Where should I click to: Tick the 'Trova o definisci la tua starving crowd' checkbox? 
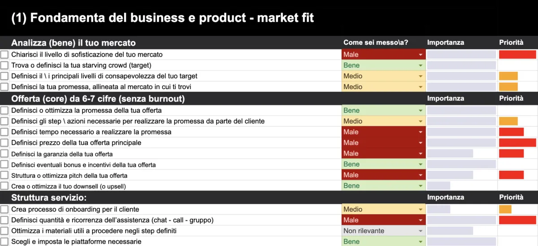[x=4, y=65]
